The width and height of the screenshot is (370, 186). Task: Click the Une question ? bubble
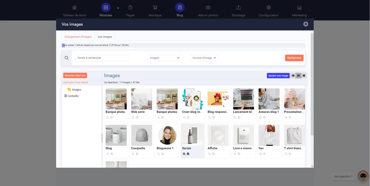[343, 176]
